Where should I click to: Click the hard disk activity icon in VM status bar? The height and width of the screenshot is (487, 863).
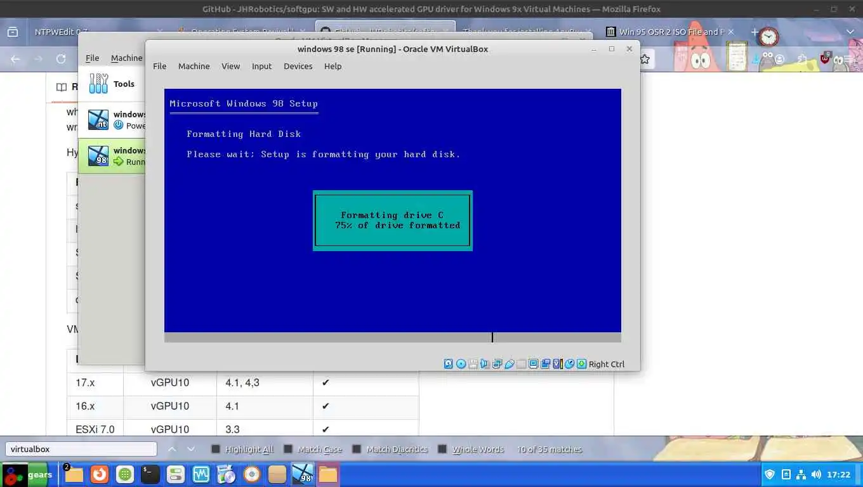coord(449,364)
